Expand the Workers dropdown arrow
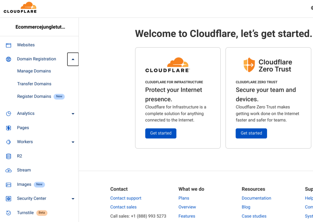The image size is (313, 222). point(73,142)
